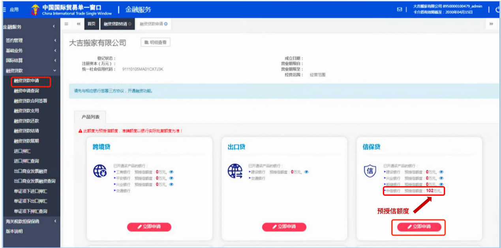Image resolution: width=501 pixels, height=248 pixels.
Task: Open 融资贷款支用 in the sidebar
Action: tap(26, 111)
